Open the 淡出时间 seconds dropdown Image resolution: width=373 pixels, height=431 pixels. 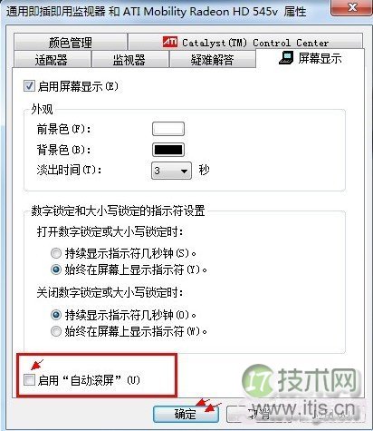pyautogui.click(x=171, y=171)
